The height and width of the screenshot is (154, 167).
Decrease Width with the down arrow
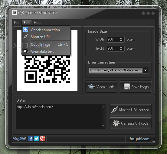(121, 41)
